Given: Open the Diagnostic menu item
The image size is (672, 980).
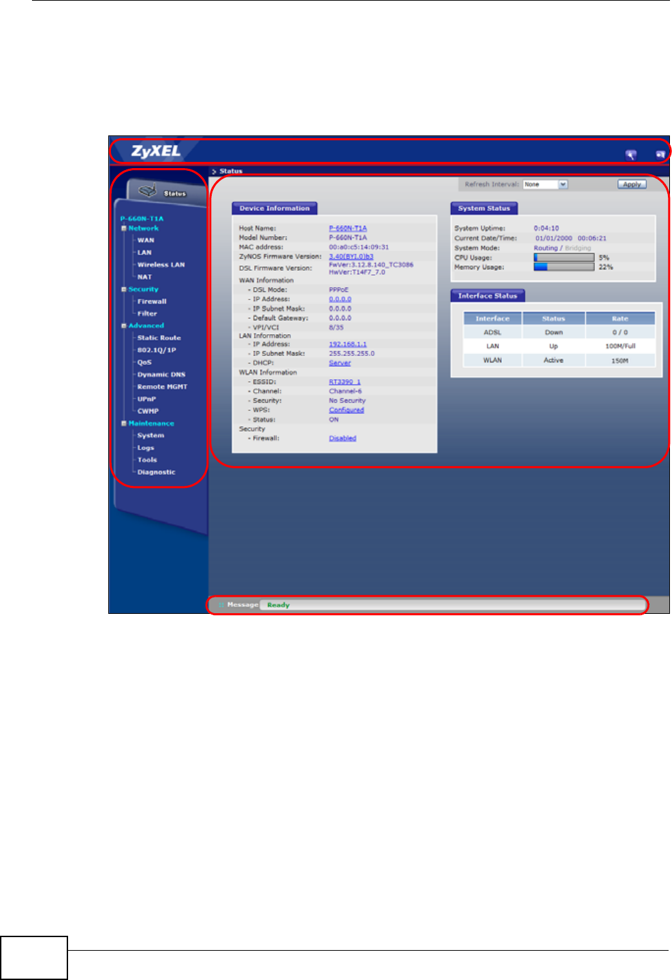Looking at the screenshot, I should [x=156, y=472].
